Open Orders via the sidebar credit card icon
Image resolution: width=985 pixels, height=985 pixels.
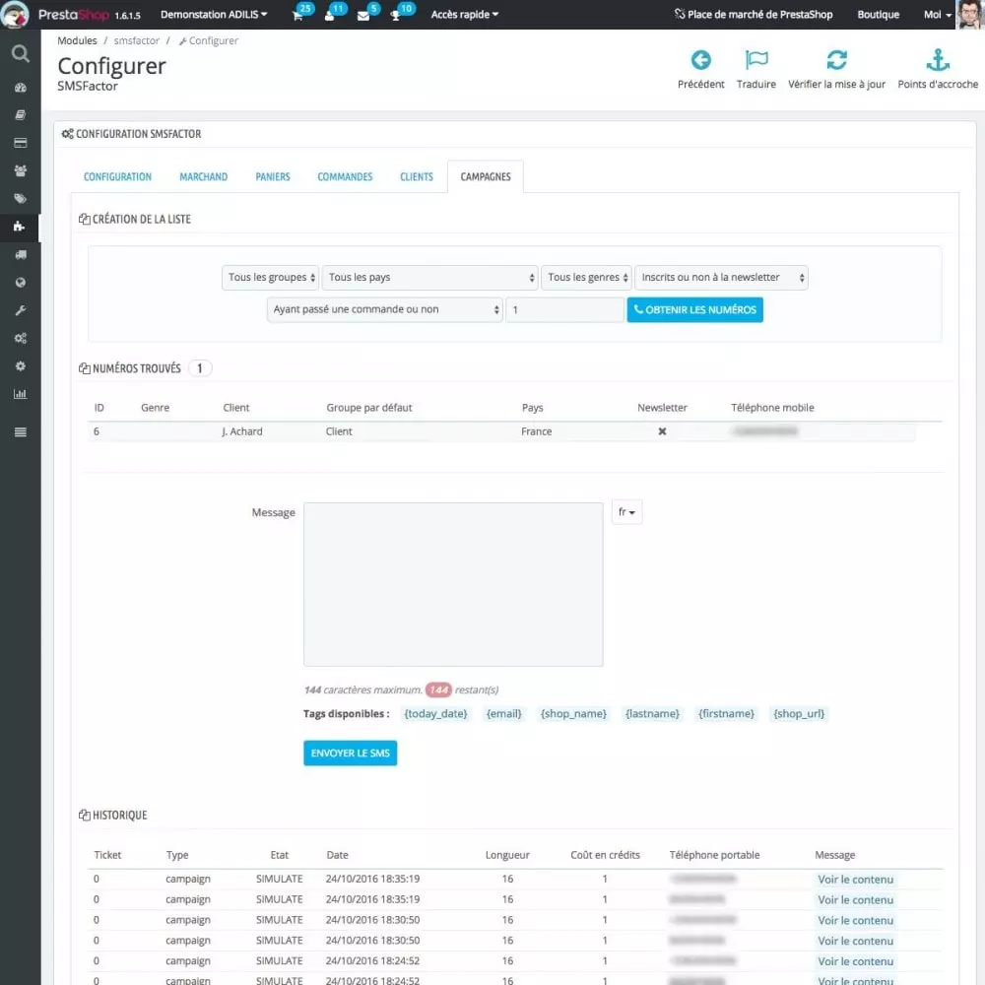[20, 143]
